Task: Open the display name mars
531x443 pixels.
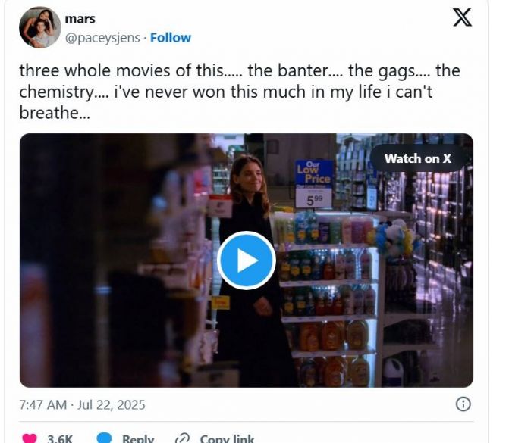Action: click(80, 19)
